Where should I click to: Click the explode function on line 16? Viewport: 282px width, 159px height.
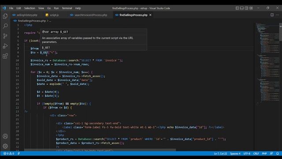(x=55, y=84)
